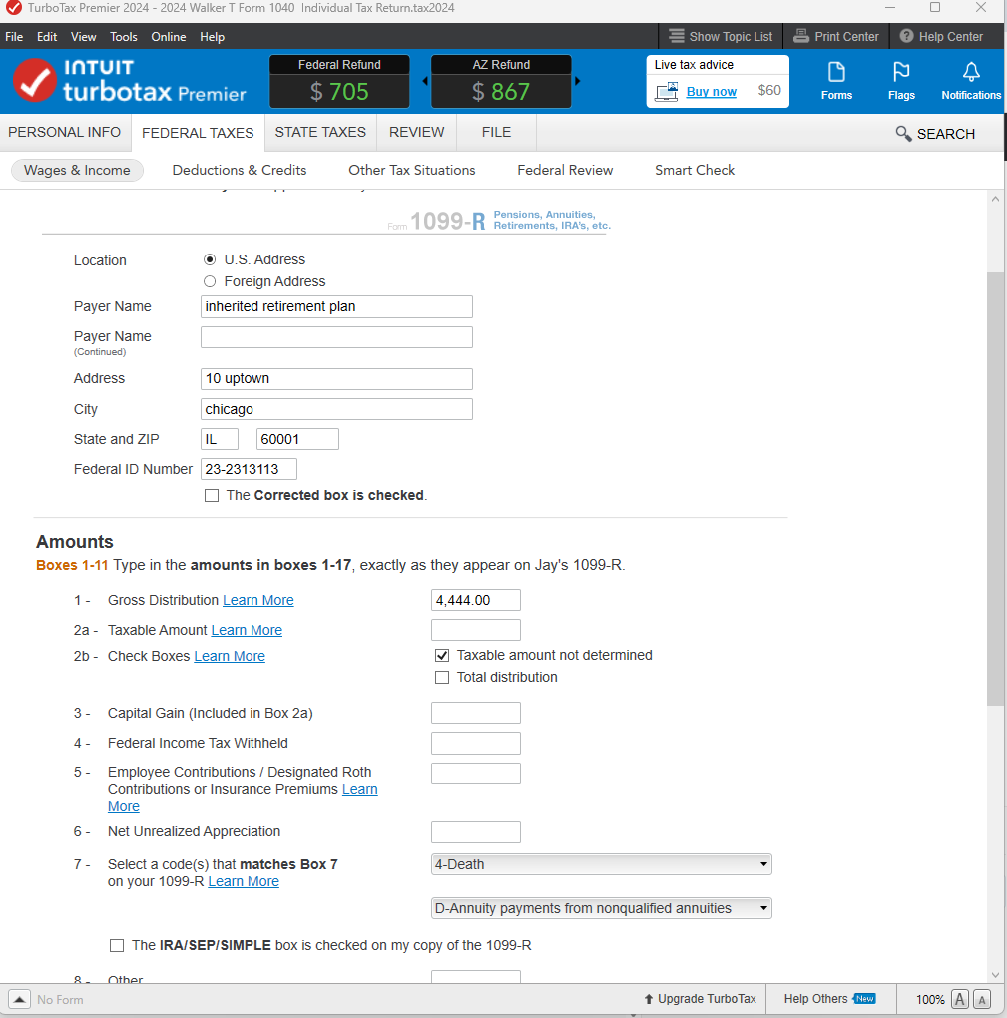Open the Print Center

[x=837, y=36]
